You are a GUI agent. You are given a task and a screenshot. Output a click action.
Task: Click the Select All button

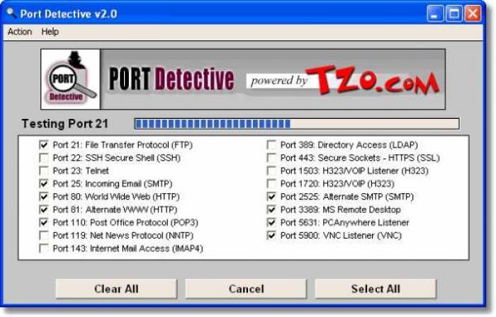point(376,289)
